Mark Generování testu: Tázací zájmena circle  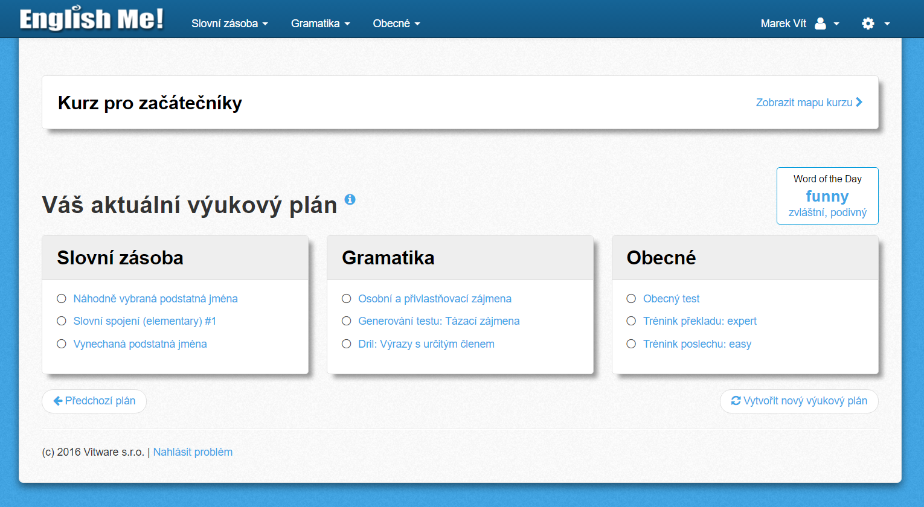(x=347, y=321)
